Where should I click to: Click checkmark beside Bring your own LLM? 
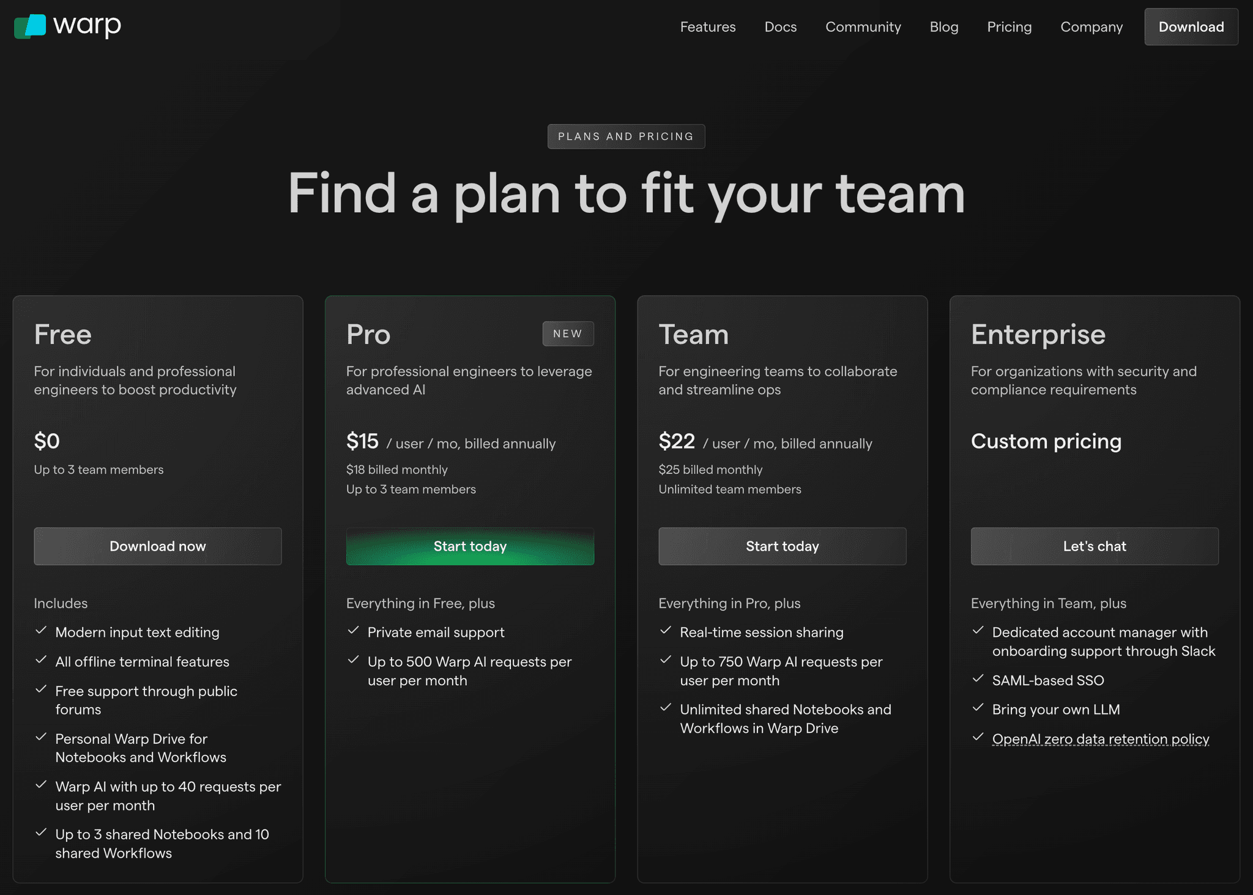[978, 708]
